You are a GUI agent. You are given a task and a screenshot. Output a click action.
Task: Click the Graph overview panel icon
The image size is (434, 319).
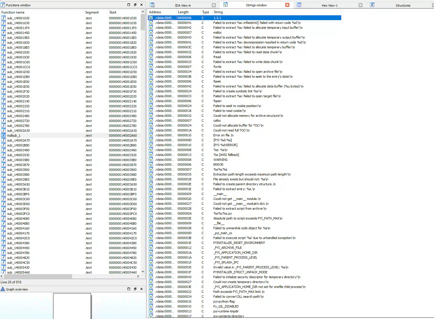[3, 289]
